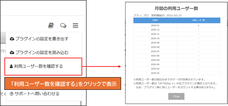Screen dimensions: 228x106
Task: Select the 2025-05 month cell
Action: coord(155,60)
